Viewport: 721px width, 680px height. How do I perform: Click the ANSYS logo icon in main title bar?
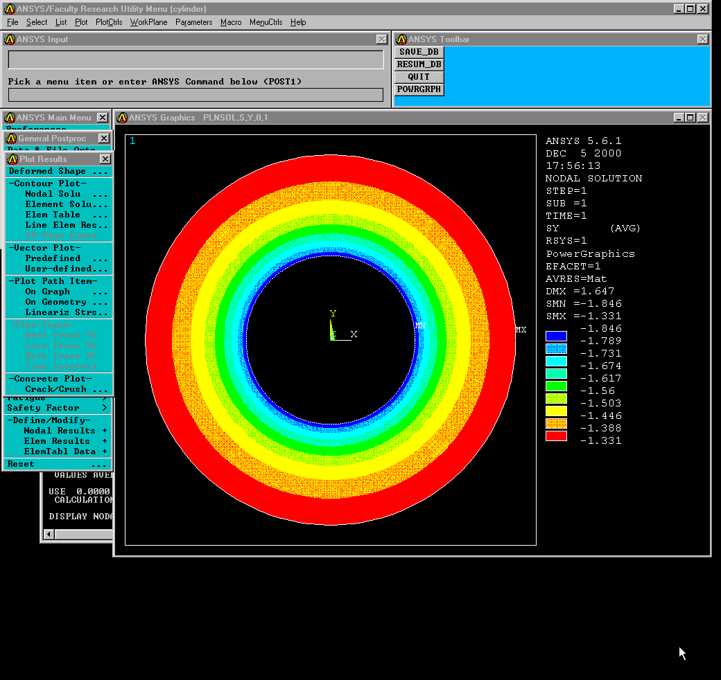click(x=10, y=9)
